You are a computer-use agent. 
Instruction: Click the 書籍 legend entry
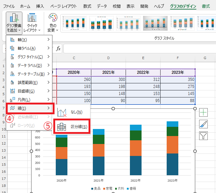click(x=131, y=188)
